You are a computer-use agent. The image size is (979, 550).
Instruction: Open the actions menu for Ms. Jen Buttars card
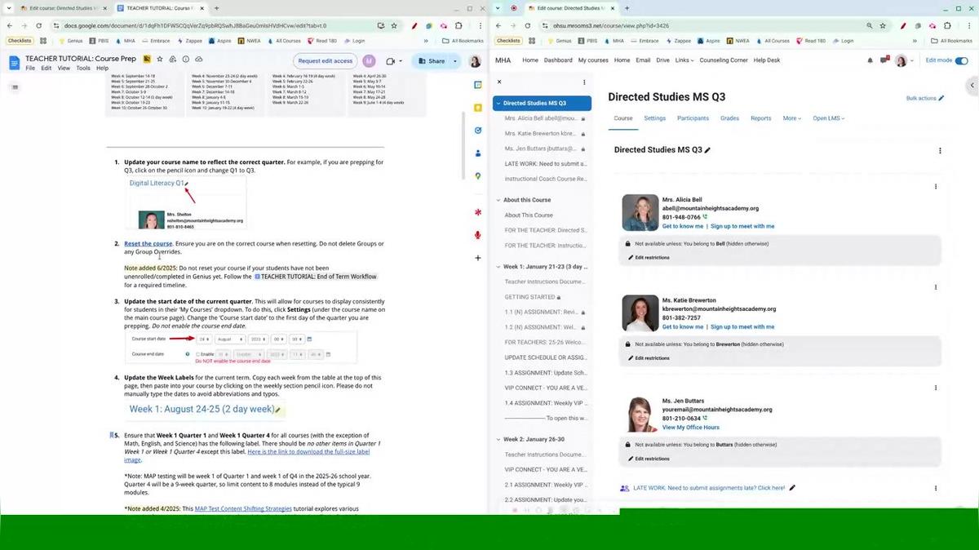[935, 388]
